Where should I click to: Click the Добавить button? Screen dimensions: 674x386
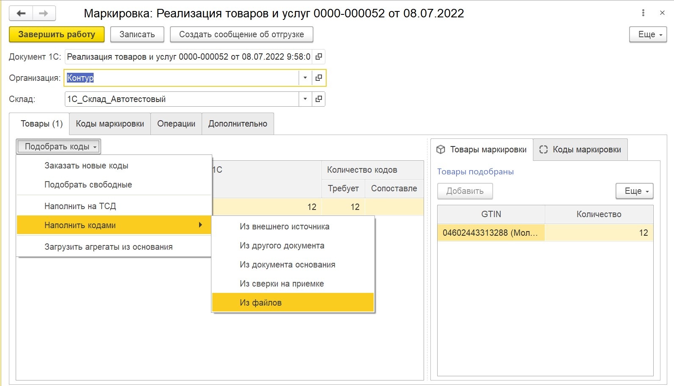tap(465, 191)
